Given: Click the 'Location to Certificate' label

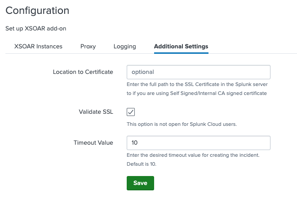Looking at the screenshot, I should tap(83, 72).
